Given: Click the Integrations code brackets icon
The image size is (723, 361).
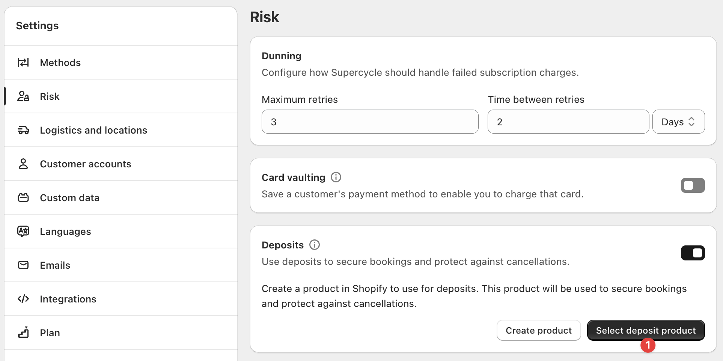Looking at the screenshot, I should [23, 299].
